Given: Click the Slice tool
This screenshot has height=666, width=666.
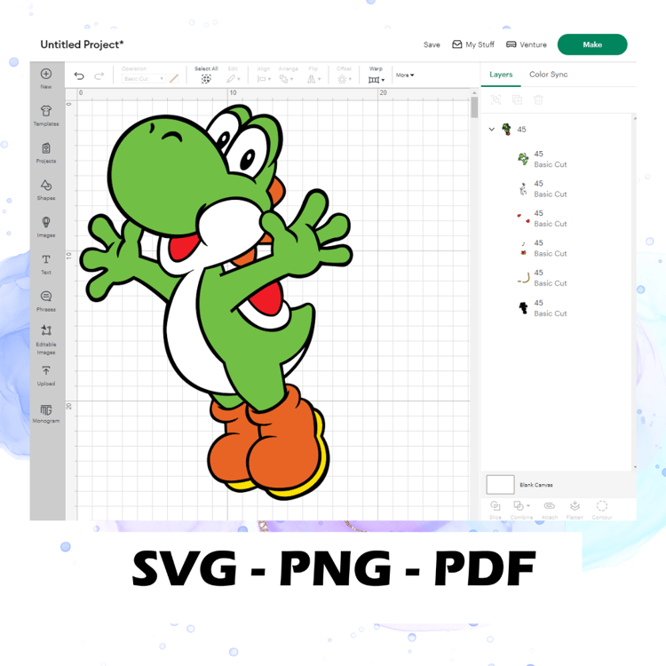Looking at the screenshot, I should [x=496, y=510].
